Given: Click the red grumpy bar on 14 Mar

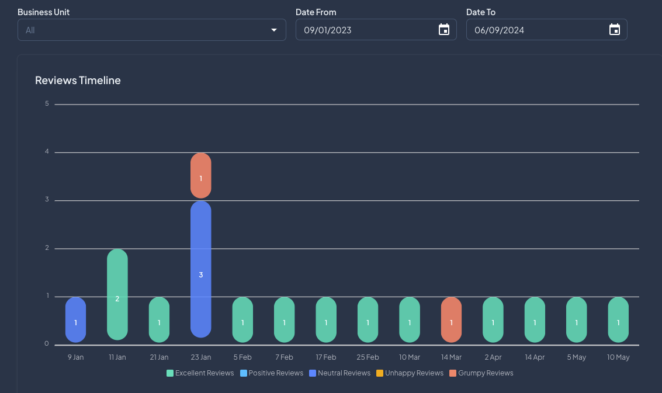Looking at the screenshot, I should (x=451, y=319).
